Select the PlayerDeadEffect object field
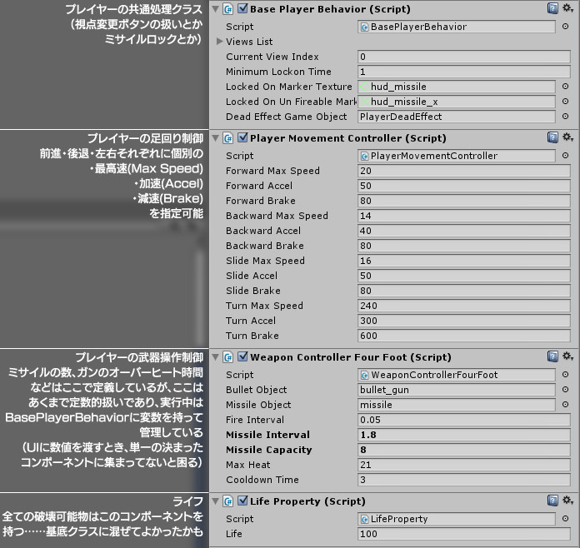Image resolution: width=580 pixels, height=548 pixels. (457, 117)
